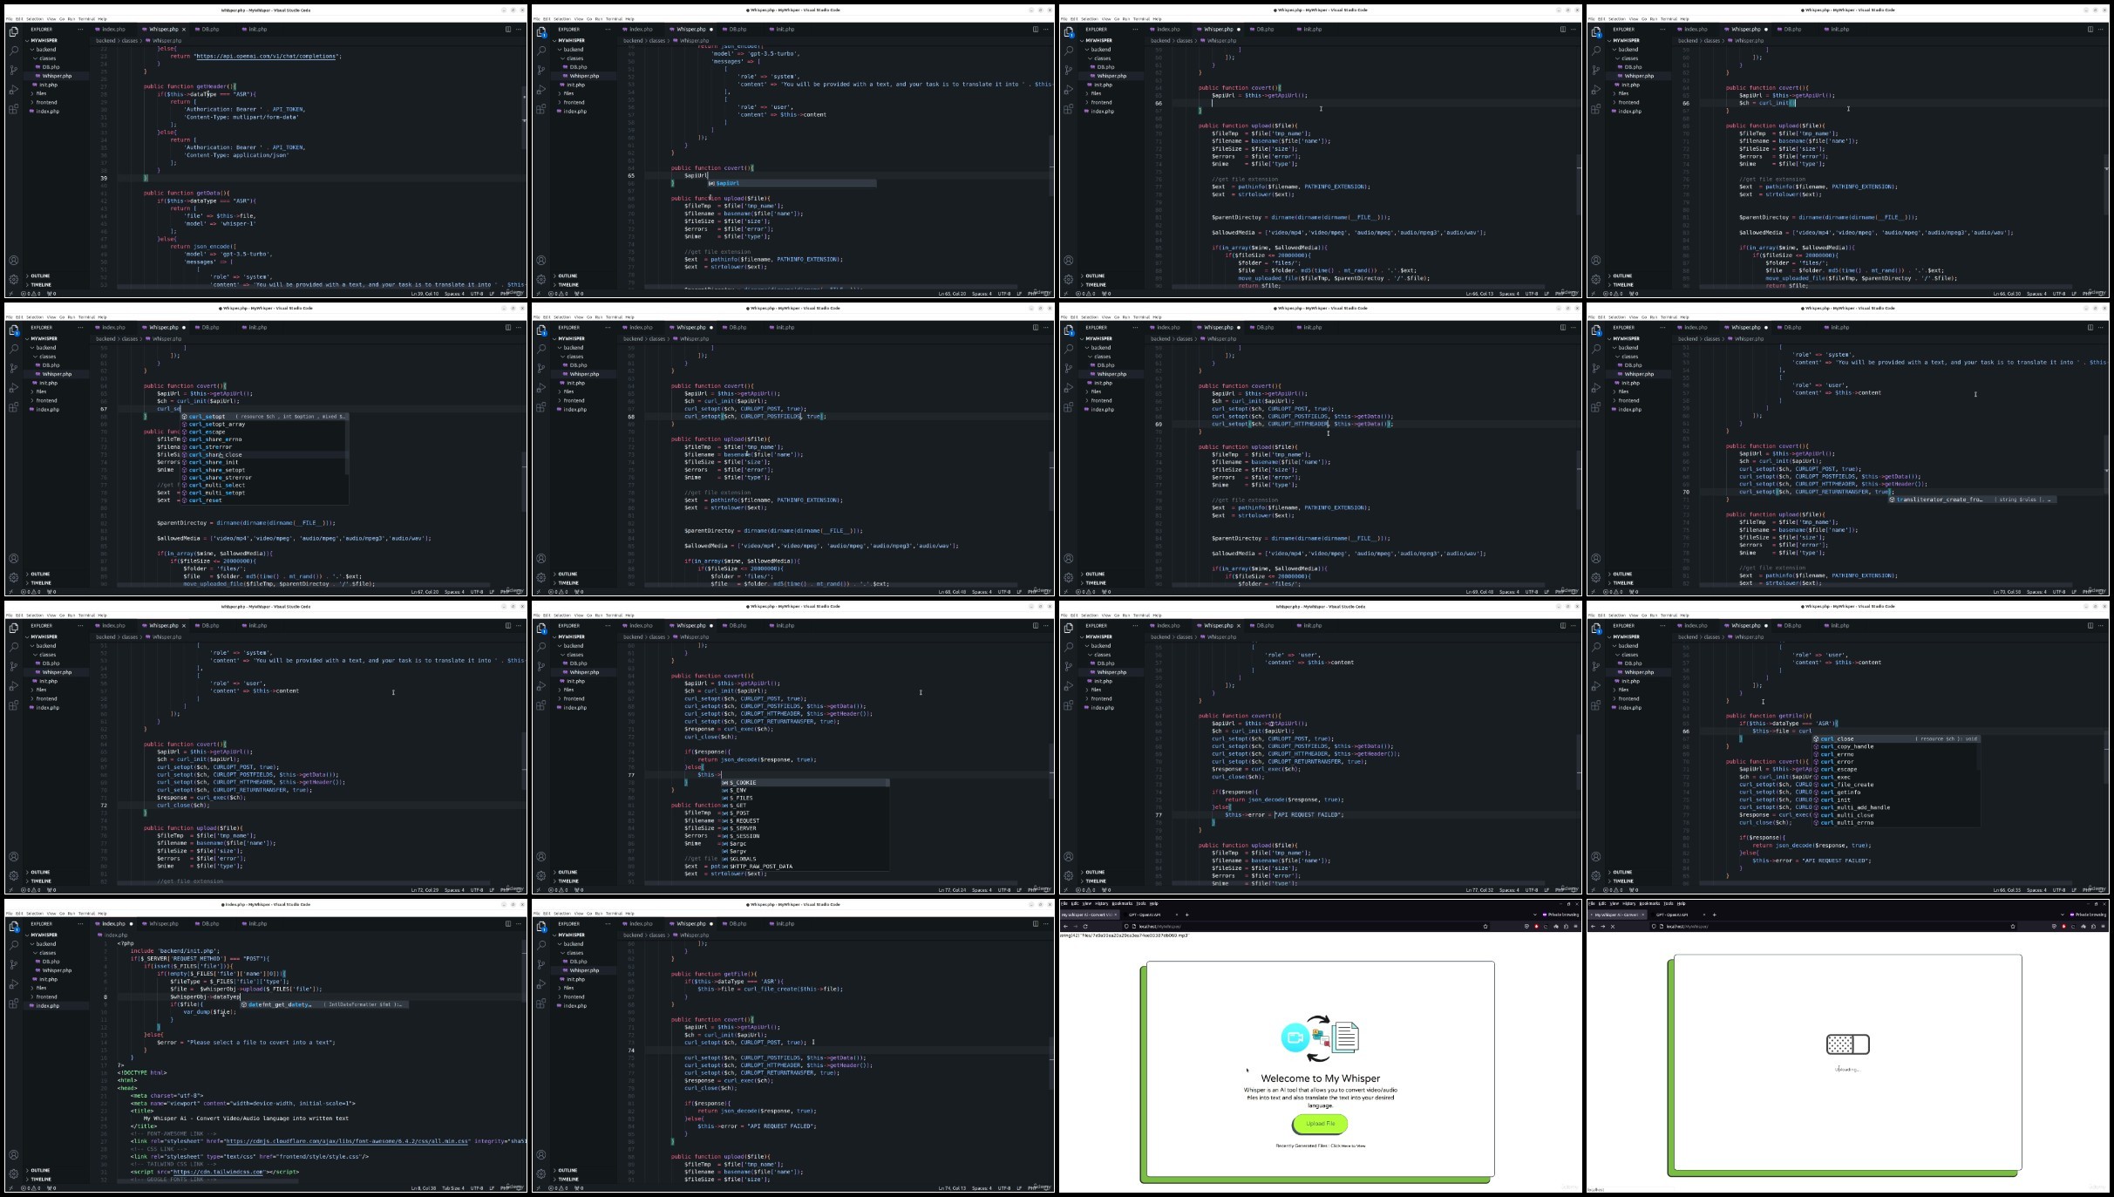Click Private browsing badge in Welcome to My Whisper browser
This screenshot has width=2114, height=1197.
(1560, 915)
